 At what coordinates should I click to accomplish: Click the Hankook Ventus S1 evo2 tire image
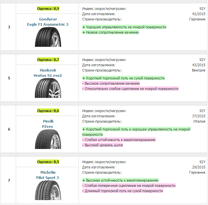[48, 88]
